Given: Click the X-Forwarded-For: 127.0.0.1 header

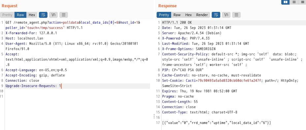Looking at the screenshot, I should point(31,33).
